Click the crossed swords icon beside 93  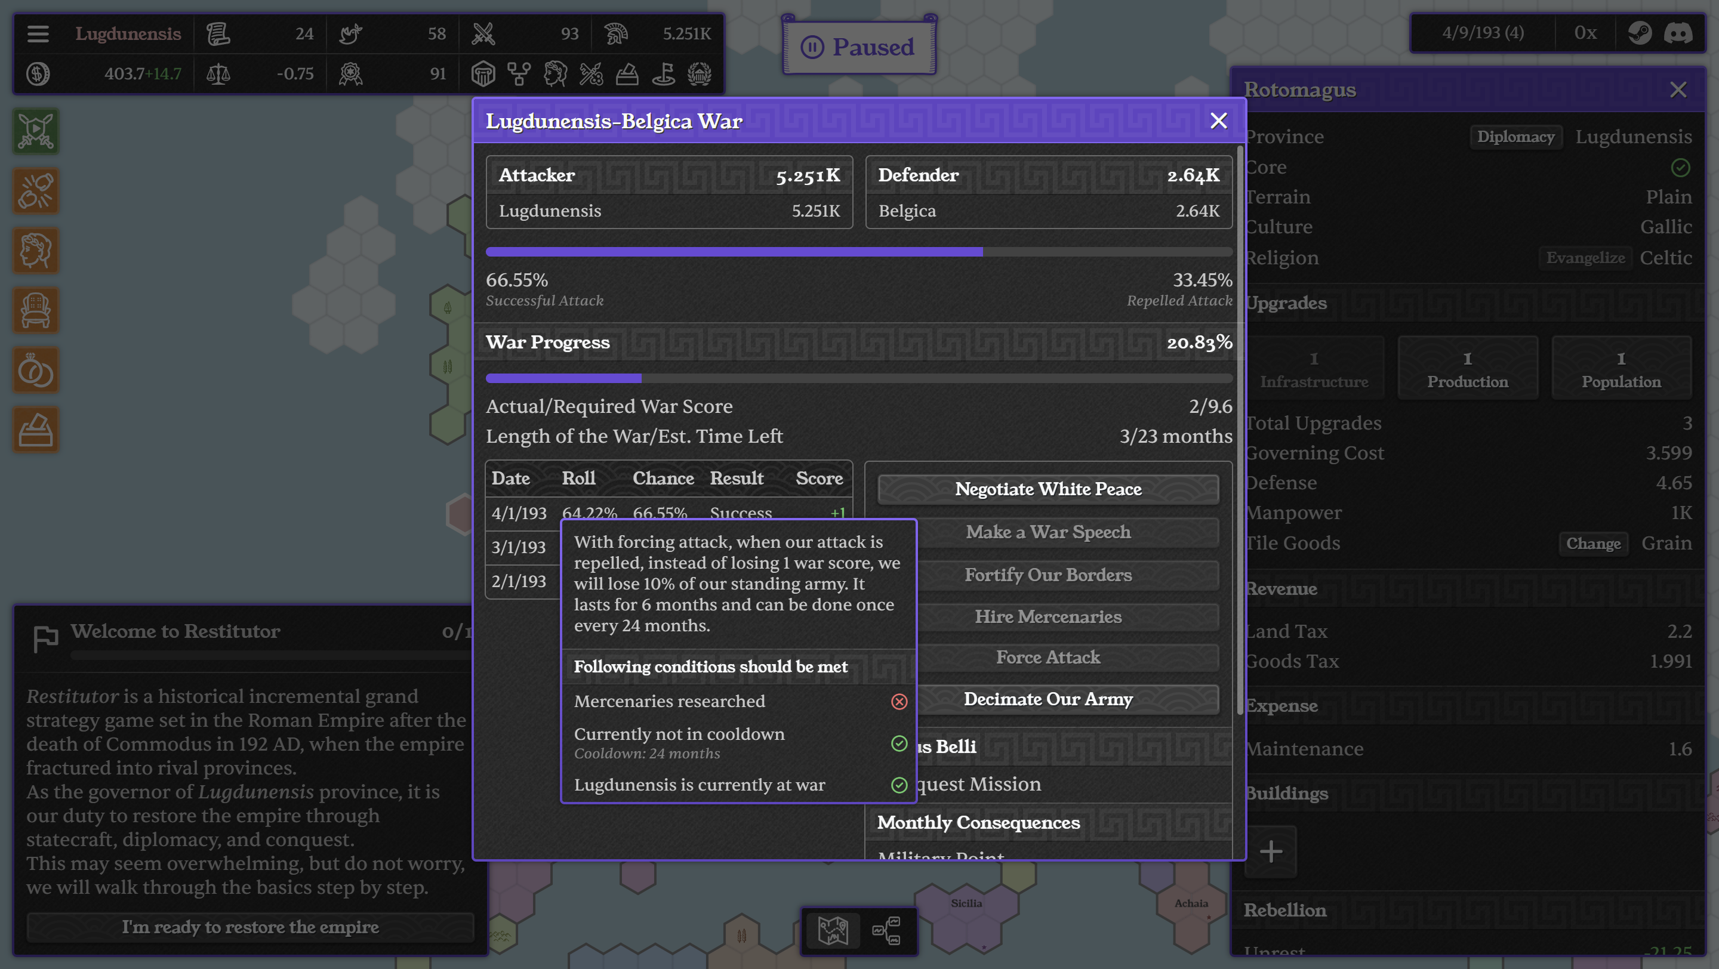tap(483, 33)
